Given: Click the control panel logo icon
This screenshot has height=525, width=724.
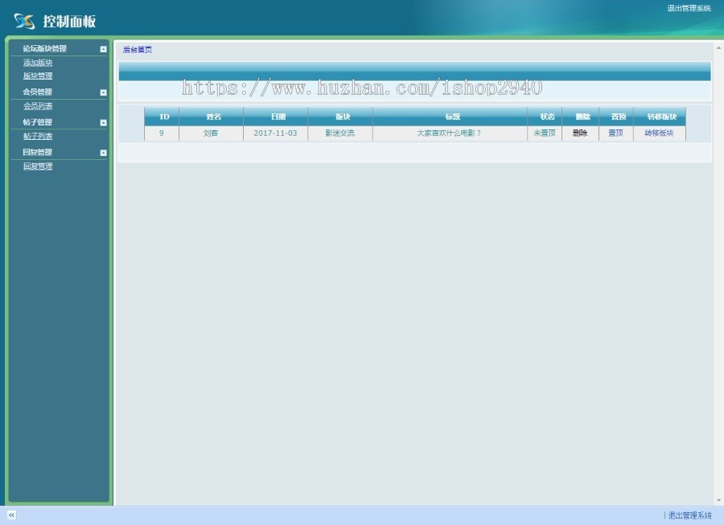Looking at the screenshot, I should (24, 21).
